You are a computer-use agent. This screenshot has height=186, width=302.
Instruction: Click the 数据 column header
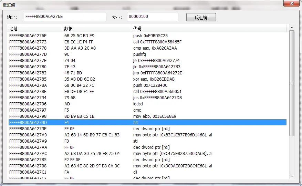point(96,29)
